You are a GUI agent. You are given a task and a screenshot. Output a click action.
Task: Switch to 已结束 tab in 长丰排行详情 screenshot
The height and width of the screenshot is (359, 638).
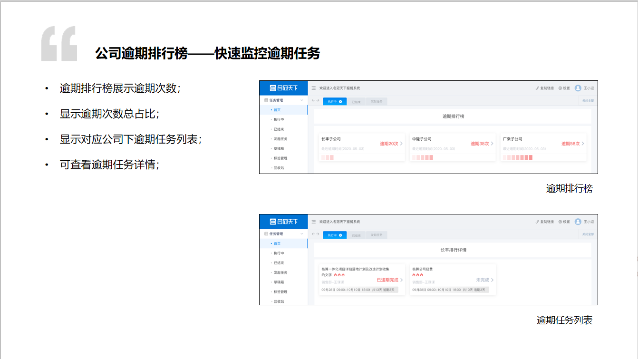pyautogui.click(x=356, y=235)
